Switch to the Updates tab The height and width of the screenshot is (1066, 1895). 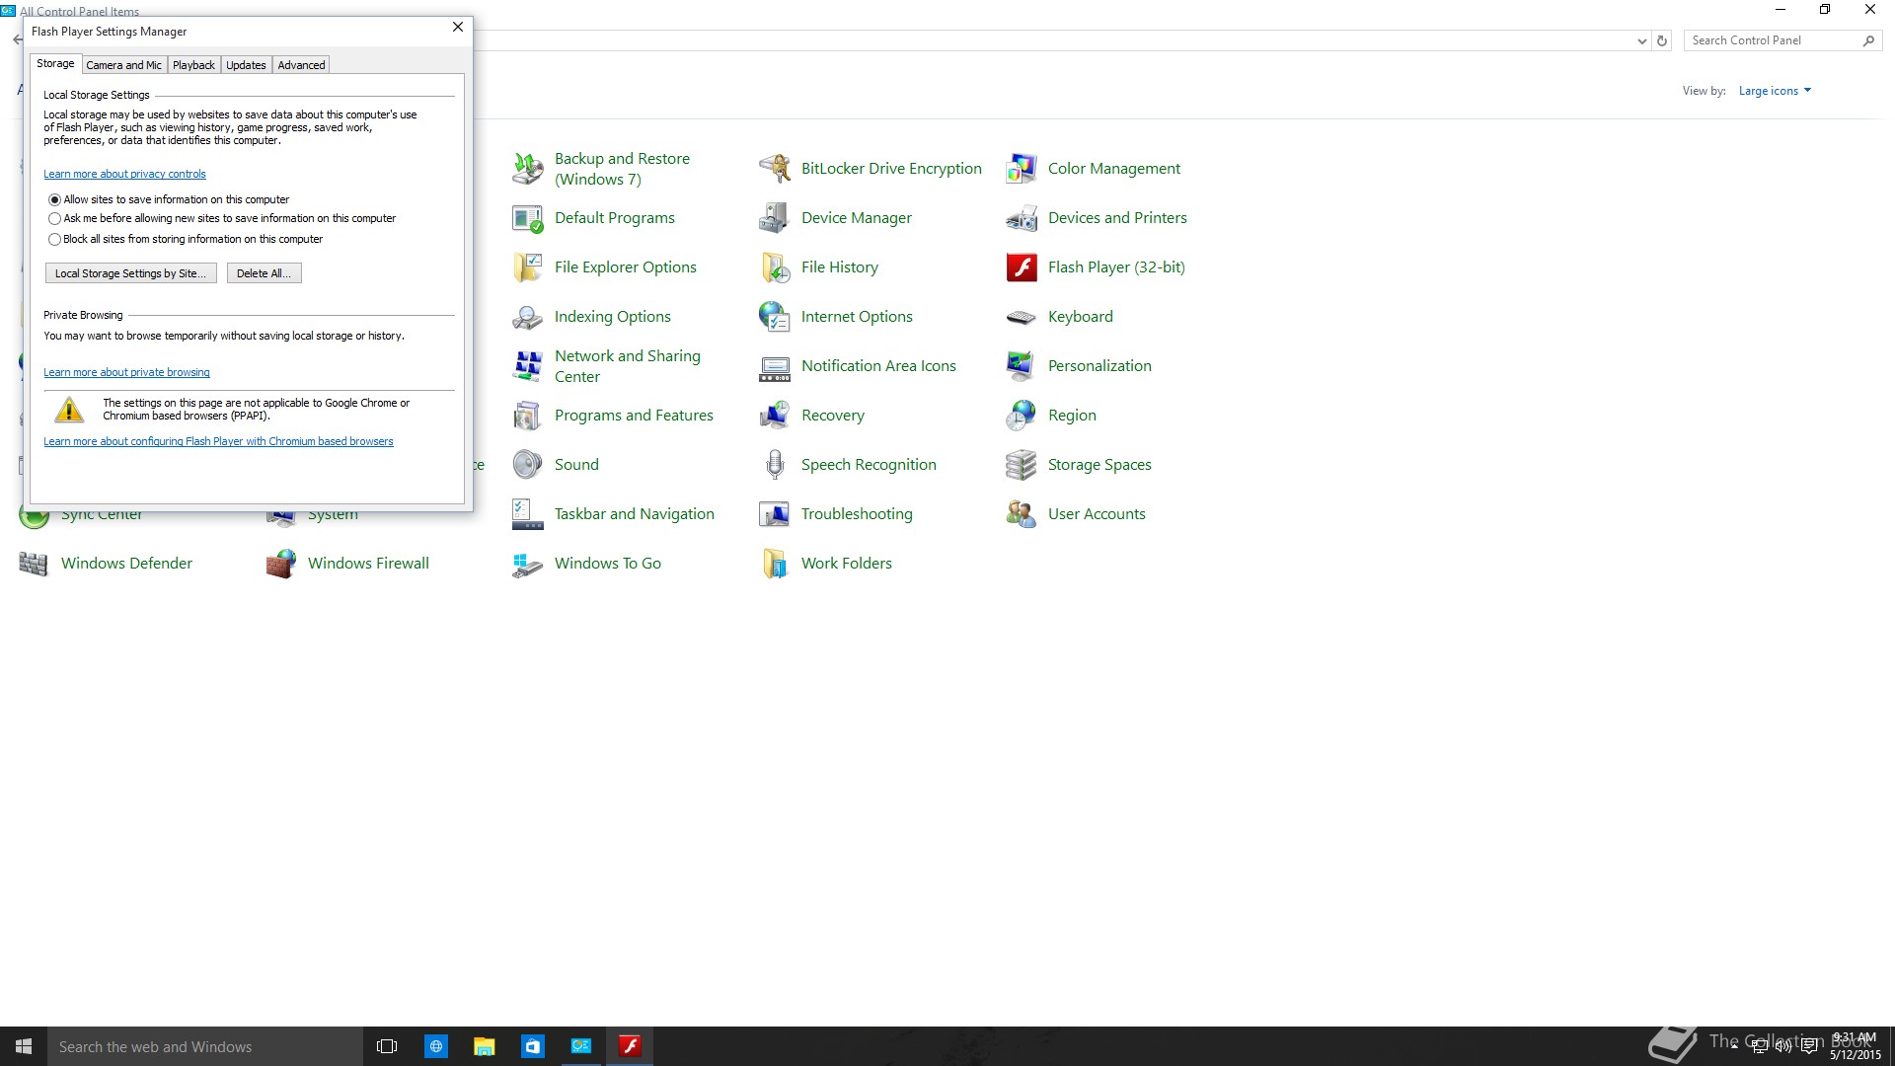pos(246,65)
